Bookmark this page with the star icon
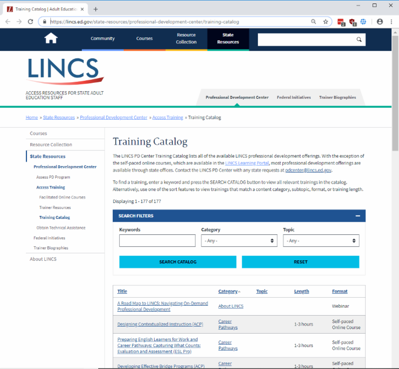This screenshot has height=369, width=399. tap(325, 21)
